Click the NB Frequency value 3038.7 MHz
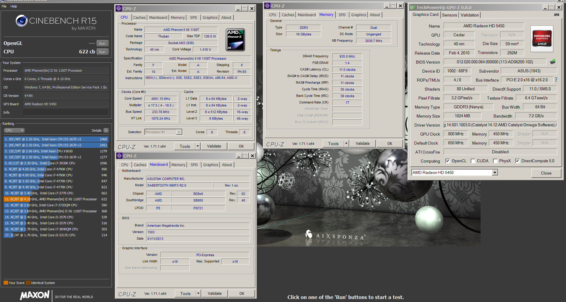This screenshot has height=302, width=566. point(374,41)
